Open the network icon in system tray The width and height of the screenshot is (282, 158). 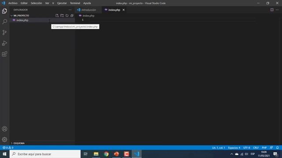[x=242, y=154]
